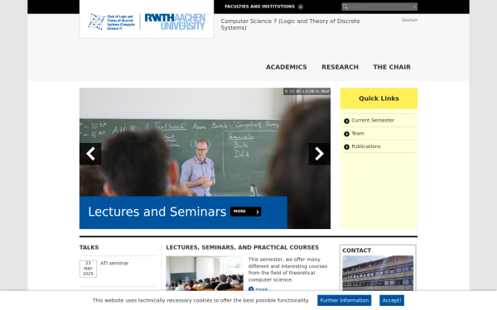Screen dimensions: 497x310
Task: Open the ATI seminar talk
Action: (114, 263)
